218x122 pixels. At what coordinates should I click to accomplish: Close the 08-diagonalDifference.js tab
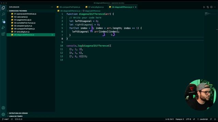[136, 7]
